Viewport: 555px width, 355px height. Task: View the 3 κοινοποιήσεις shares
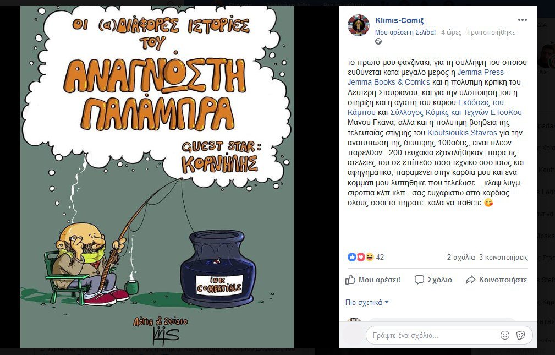point(503,258)
